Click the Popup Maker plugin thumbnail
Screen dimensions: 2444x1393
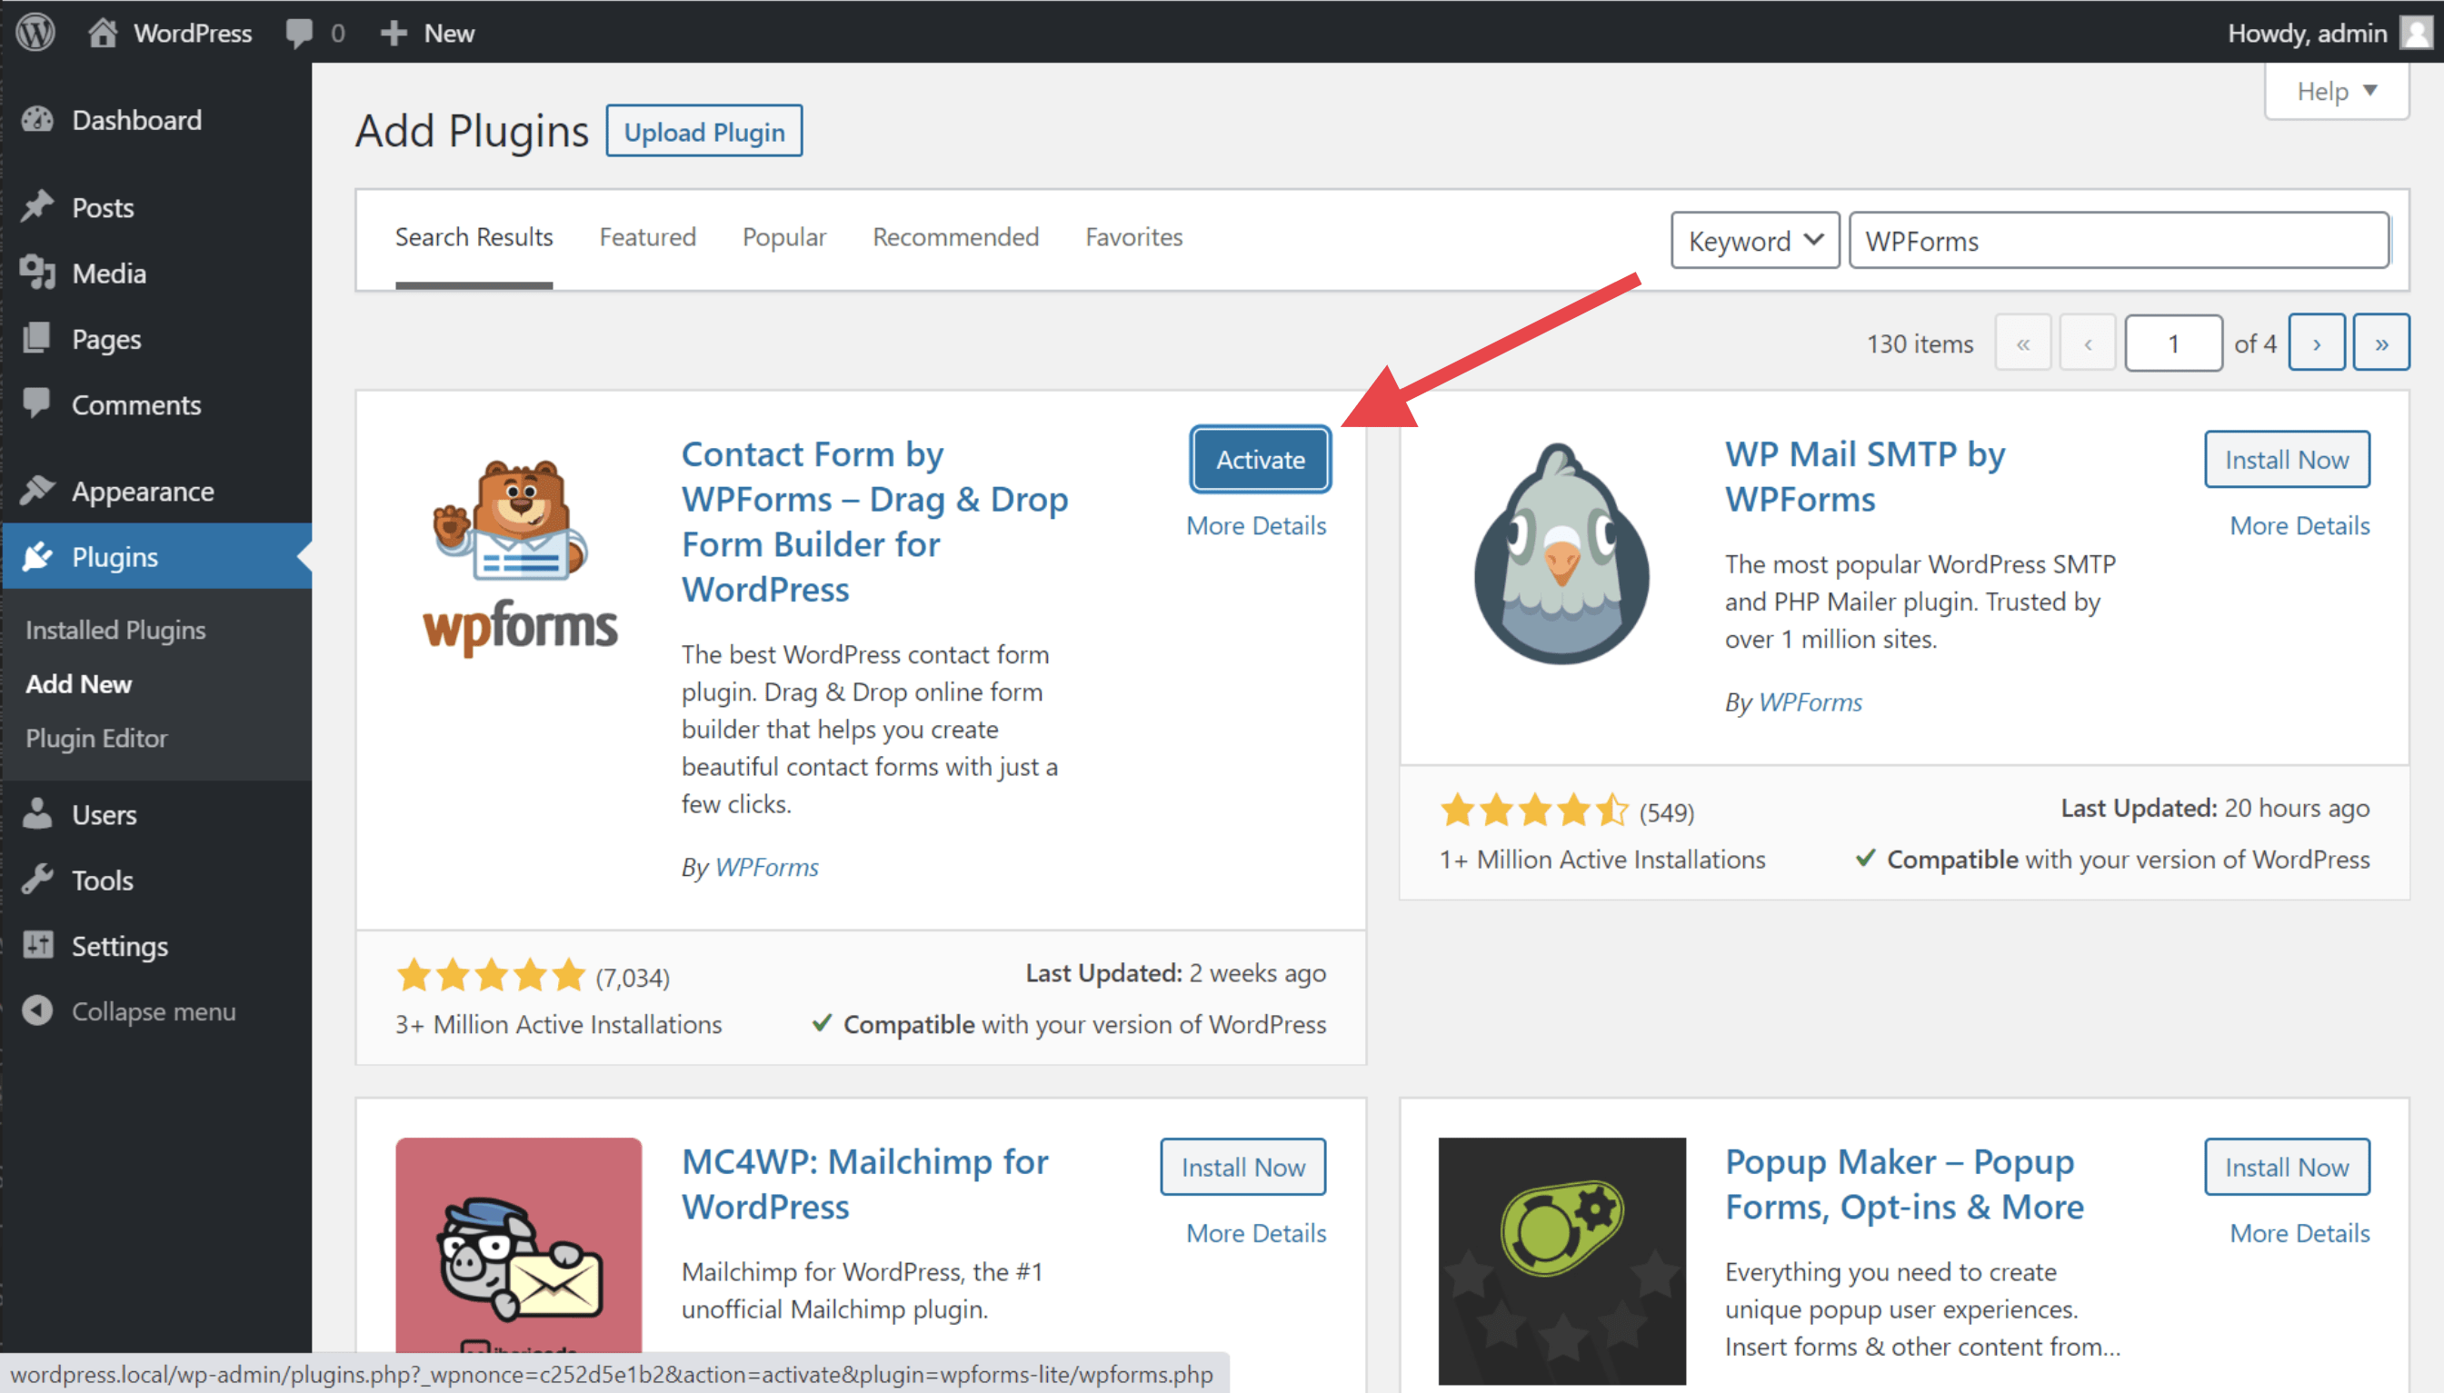pos(1561,1261)
